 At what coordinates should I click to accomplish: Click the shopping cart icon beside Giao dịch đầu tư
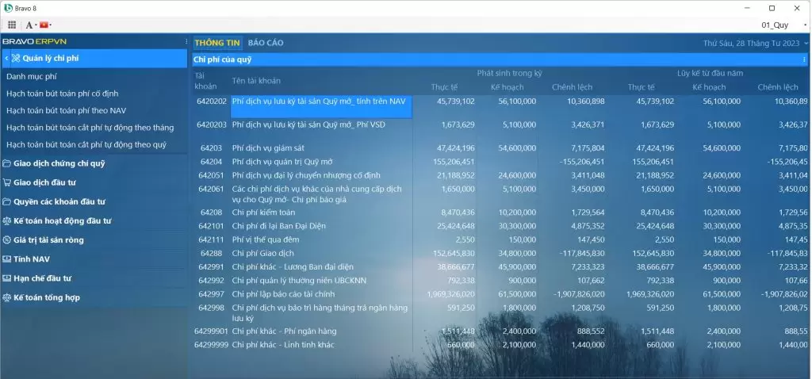7,182
